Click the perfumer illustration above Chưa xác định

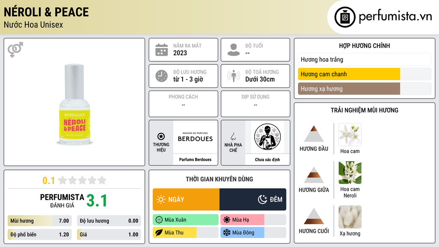tap(268, 137)
